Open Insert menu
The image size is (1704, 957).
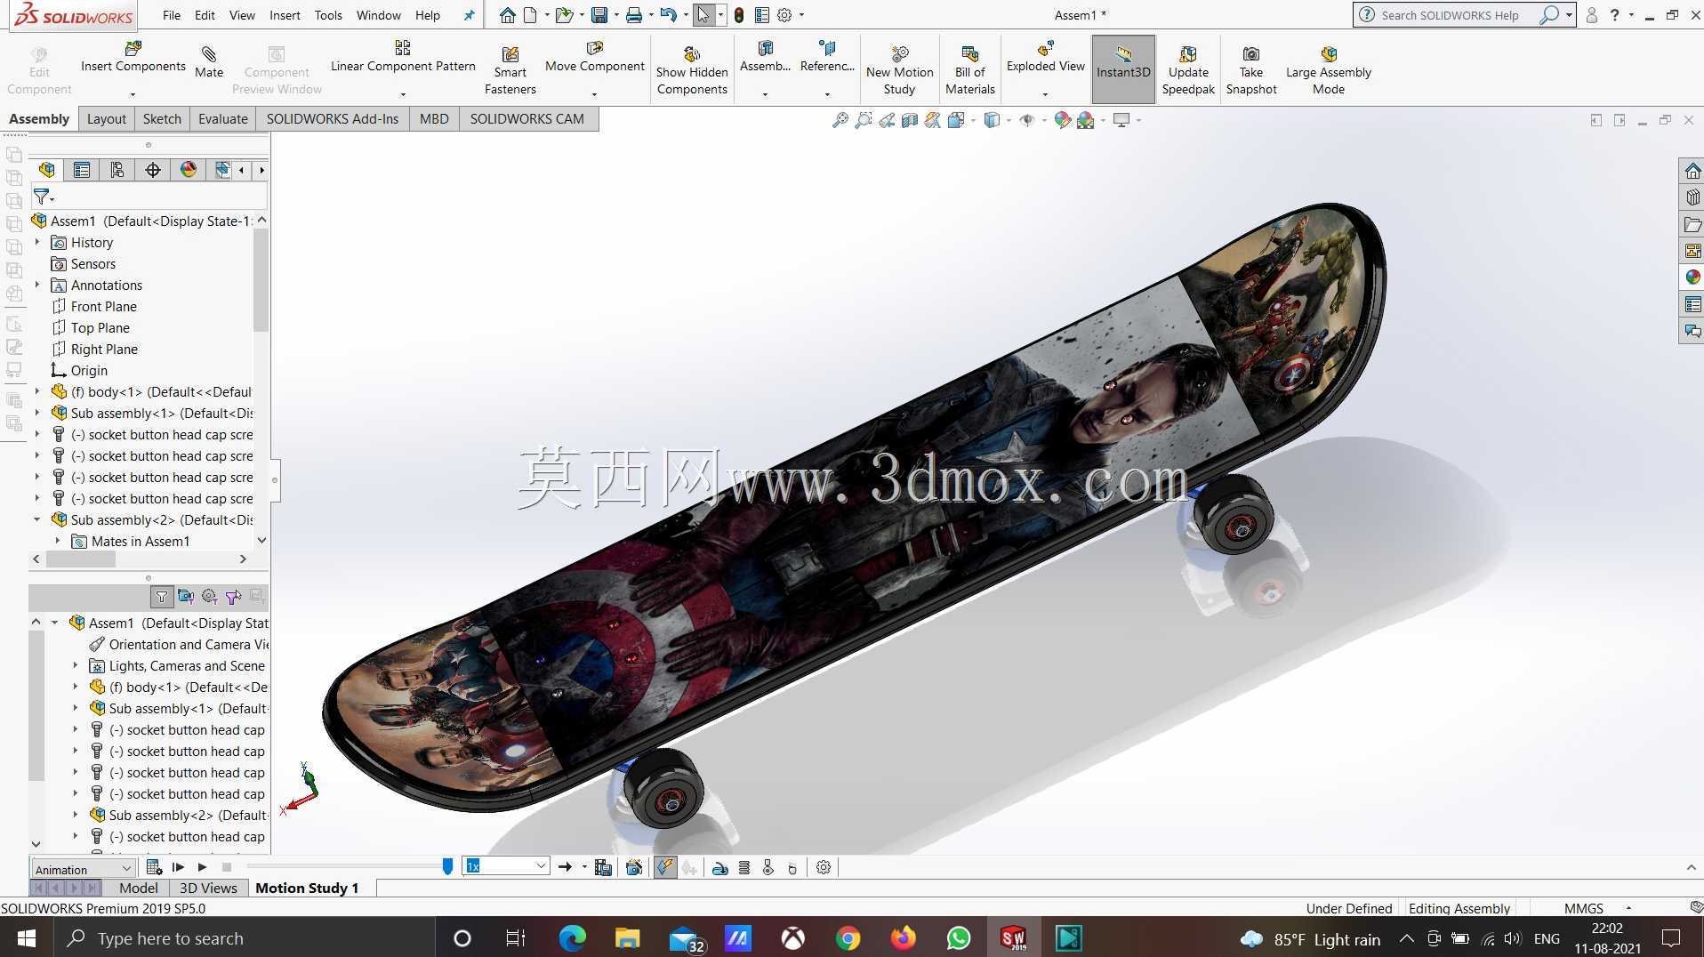point(285,15)
